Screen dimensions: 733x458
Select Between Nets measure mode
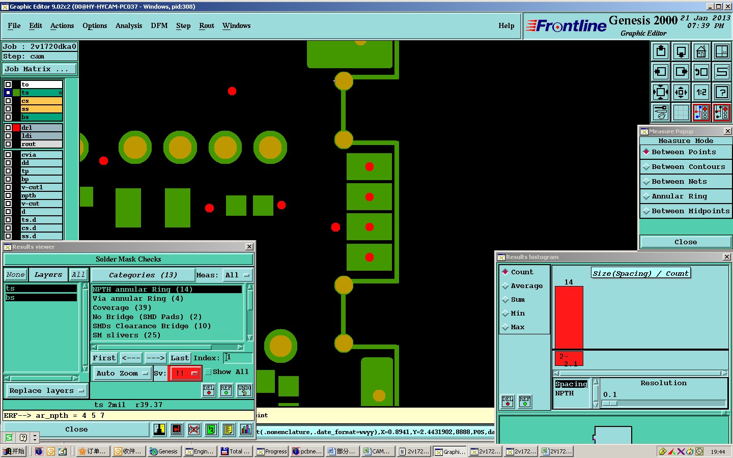[x=686, y=181]
